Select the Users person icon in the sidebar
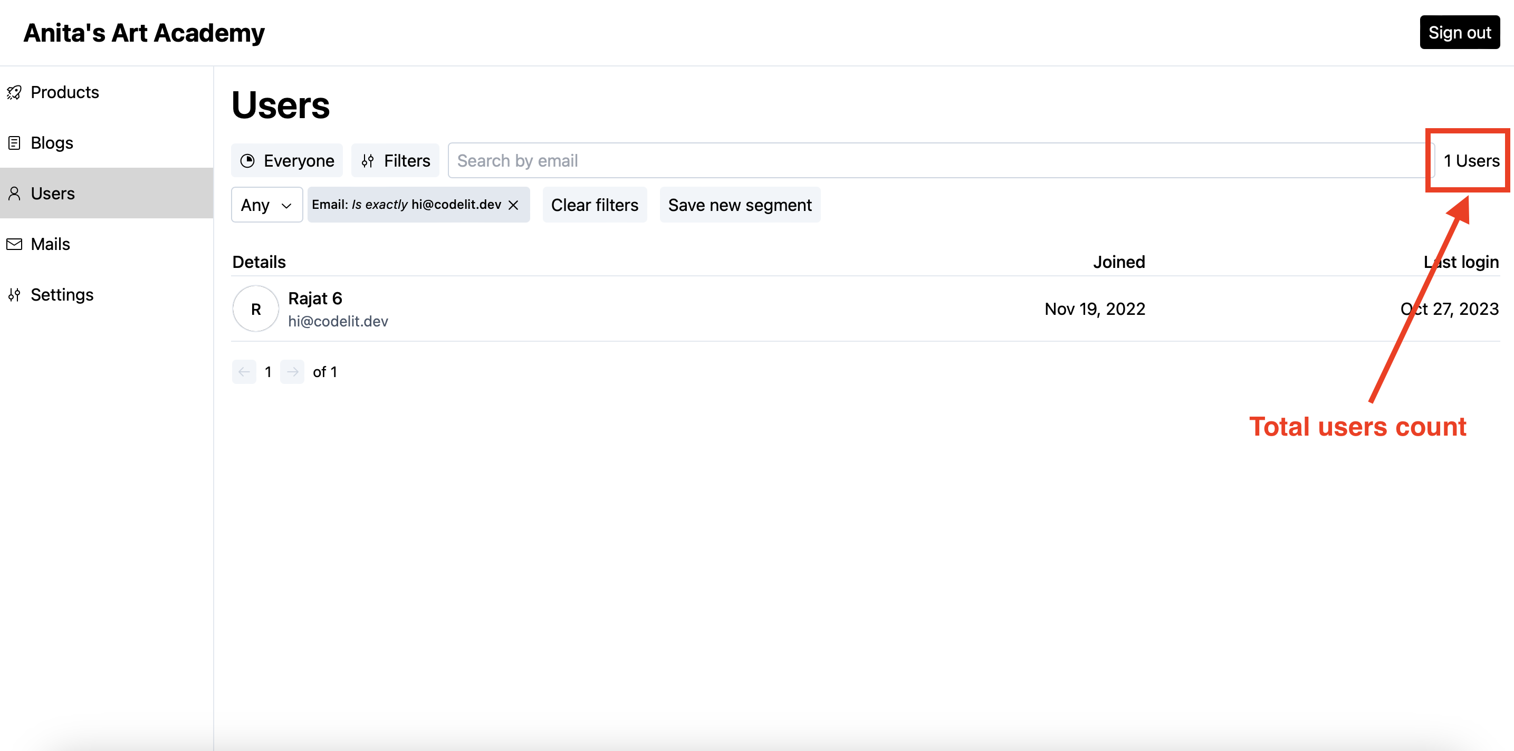 (14, 194)
